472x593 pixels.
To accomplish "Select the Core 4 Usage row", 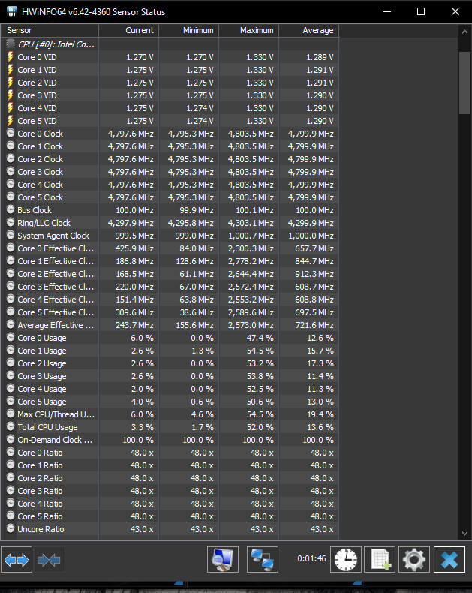I will (170, 389).
